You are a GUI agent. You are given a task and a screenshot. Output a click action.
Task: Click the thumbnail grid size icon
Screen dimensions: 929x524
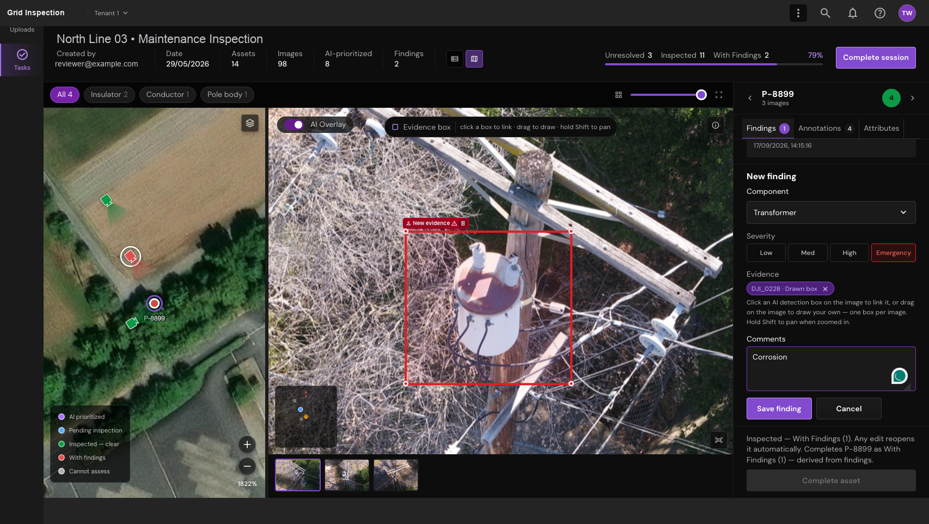click(x=619, y=95)
